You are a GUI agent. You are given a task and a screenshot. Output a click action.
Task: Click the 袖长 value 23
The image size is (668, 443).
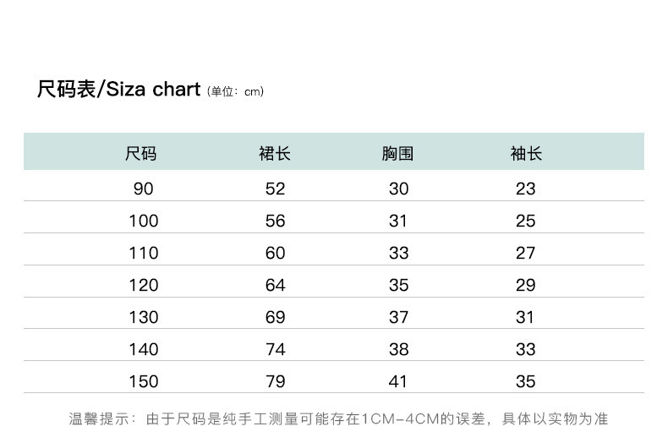click(526, 189)
